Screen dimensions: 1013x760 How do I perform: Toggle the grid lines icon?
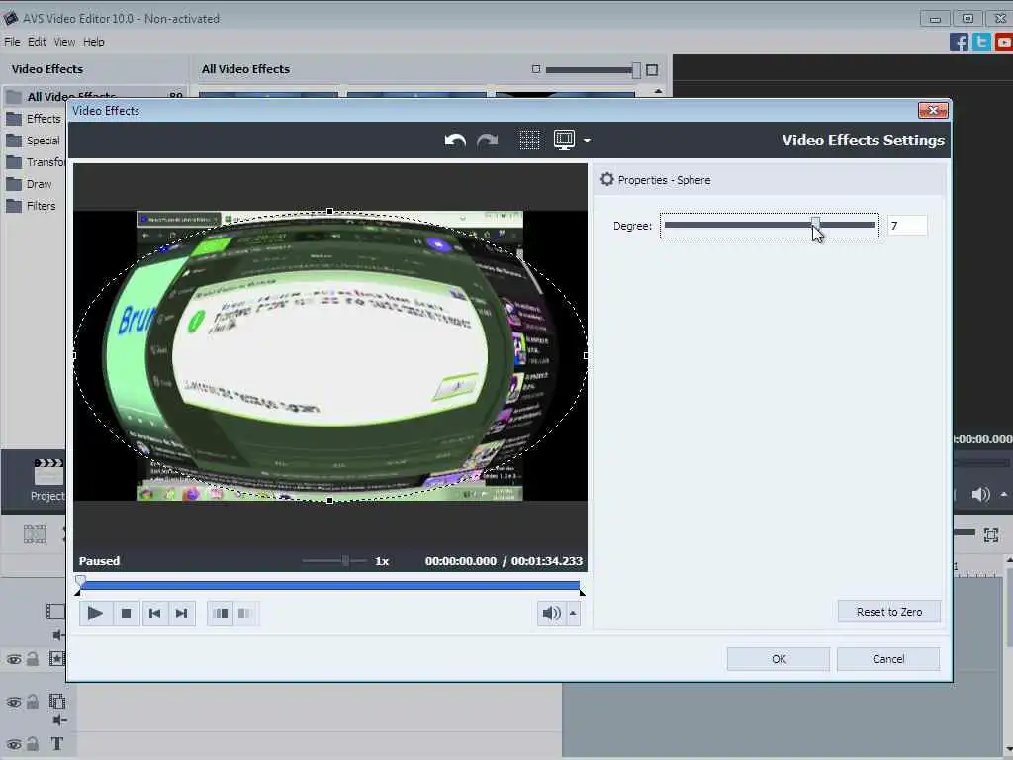[x=530, y=141]
